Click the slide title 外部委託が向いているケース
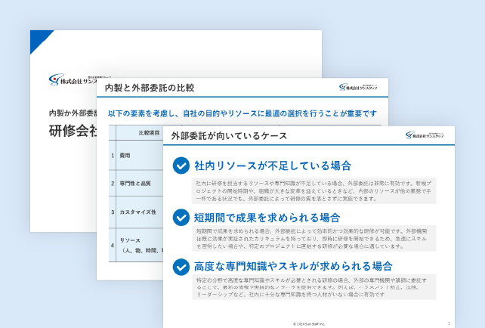485x328 pixels. [x=229, y=136]
